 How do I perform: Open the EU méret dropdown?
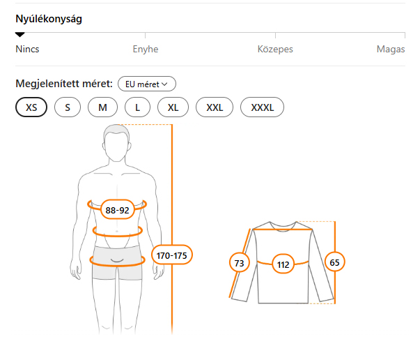pyautogui.click(x=147, y=84)
